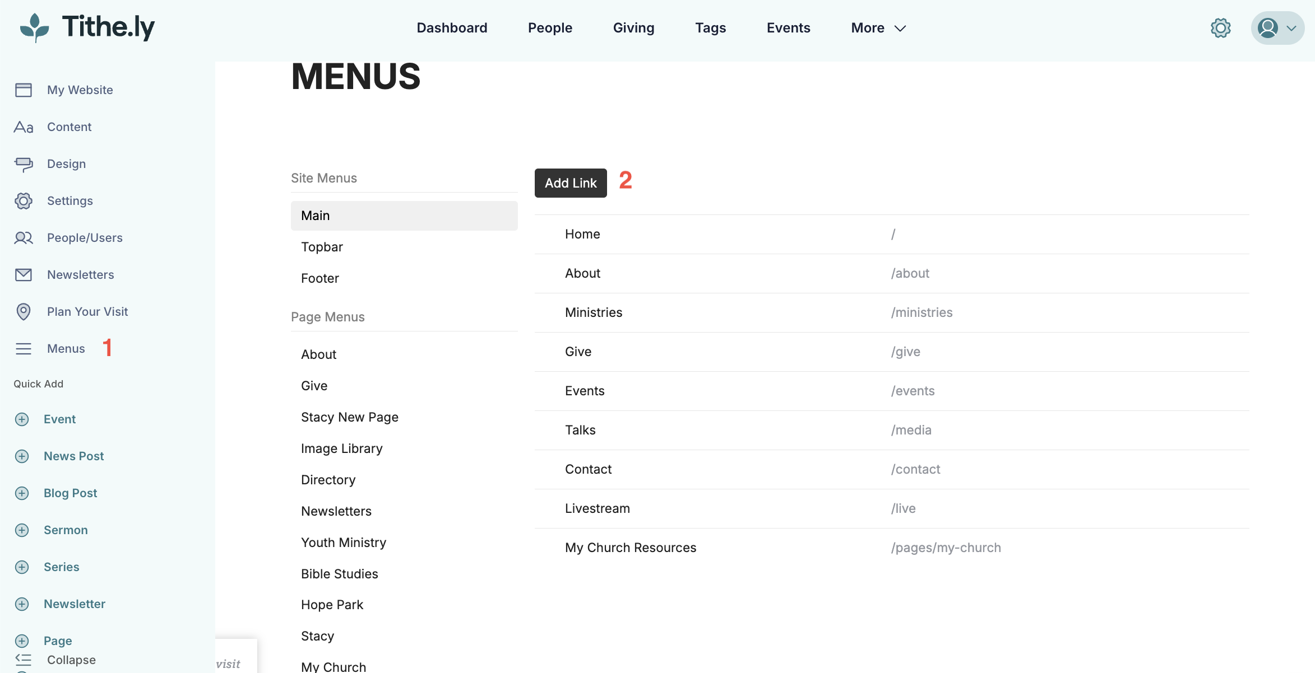Click the plus icon beside Series

(22, 567)
